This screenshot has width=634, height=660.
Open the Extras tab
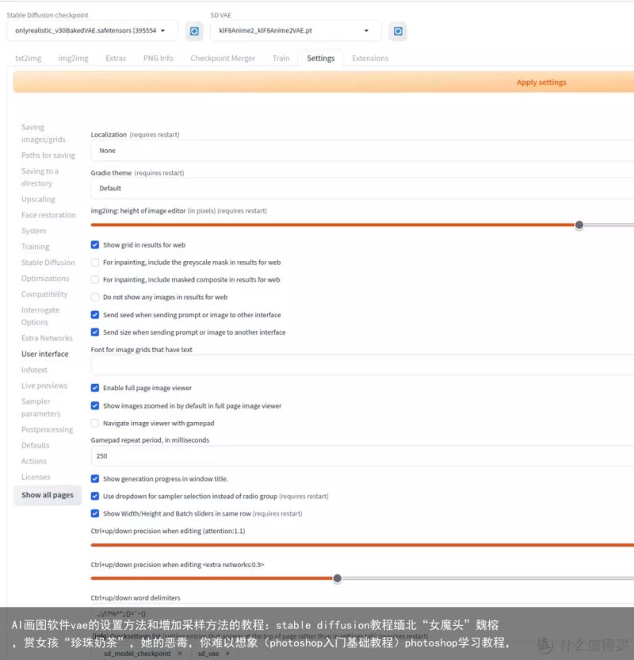coord(116,58)
